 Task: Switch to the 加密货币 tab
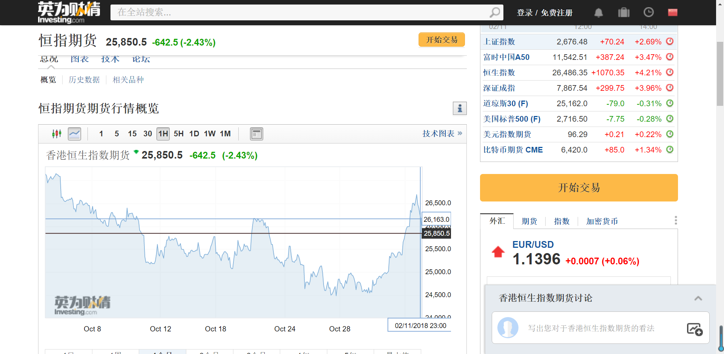(602, 221)
